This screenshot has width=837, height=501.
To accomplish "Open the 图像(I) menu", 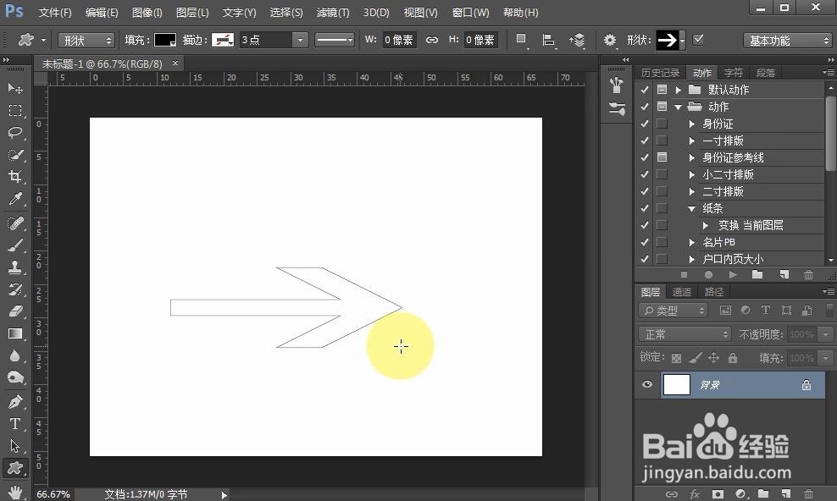I will pyautogui.click(x=147, y=12).
